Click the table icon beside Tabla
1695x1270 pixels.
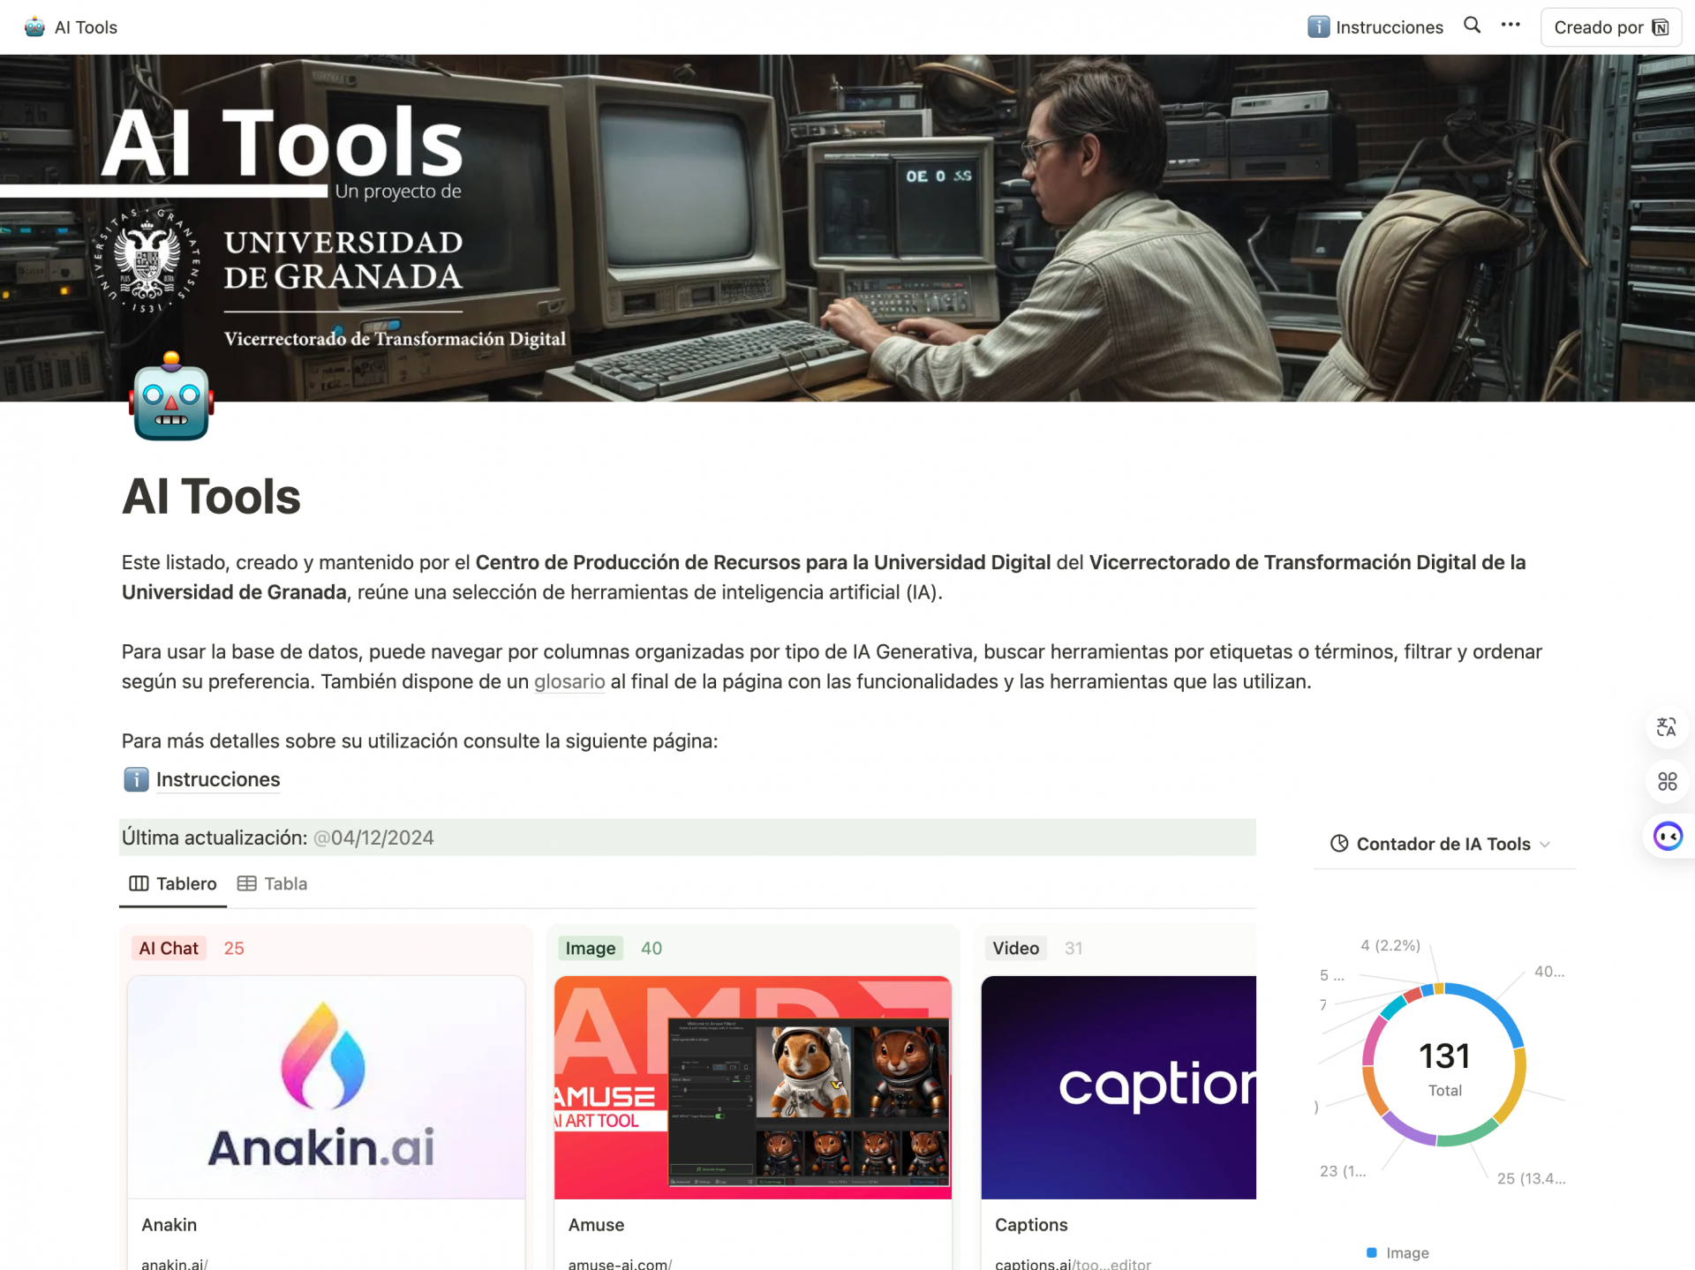(x=246, y=883)
